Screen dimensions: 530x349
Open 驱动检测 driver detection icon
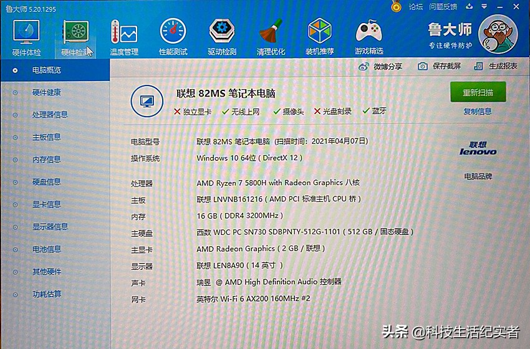pos(222,38)
